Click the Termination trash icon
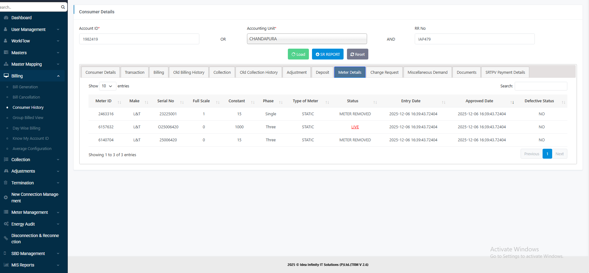This screenshot has width=589, height=273. tap(6, 183)
